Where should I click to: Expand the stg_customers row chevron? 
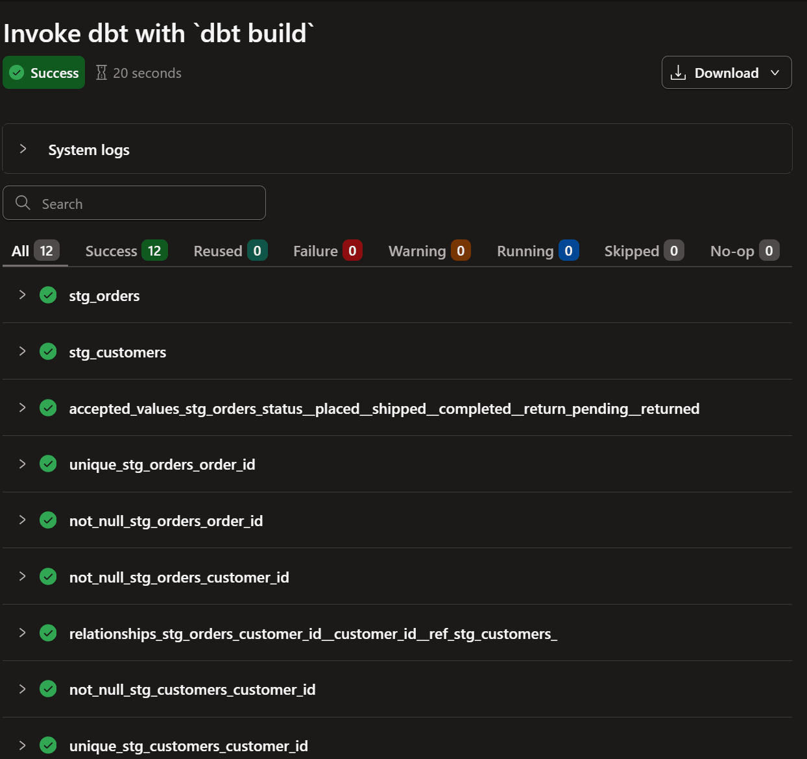23,352
